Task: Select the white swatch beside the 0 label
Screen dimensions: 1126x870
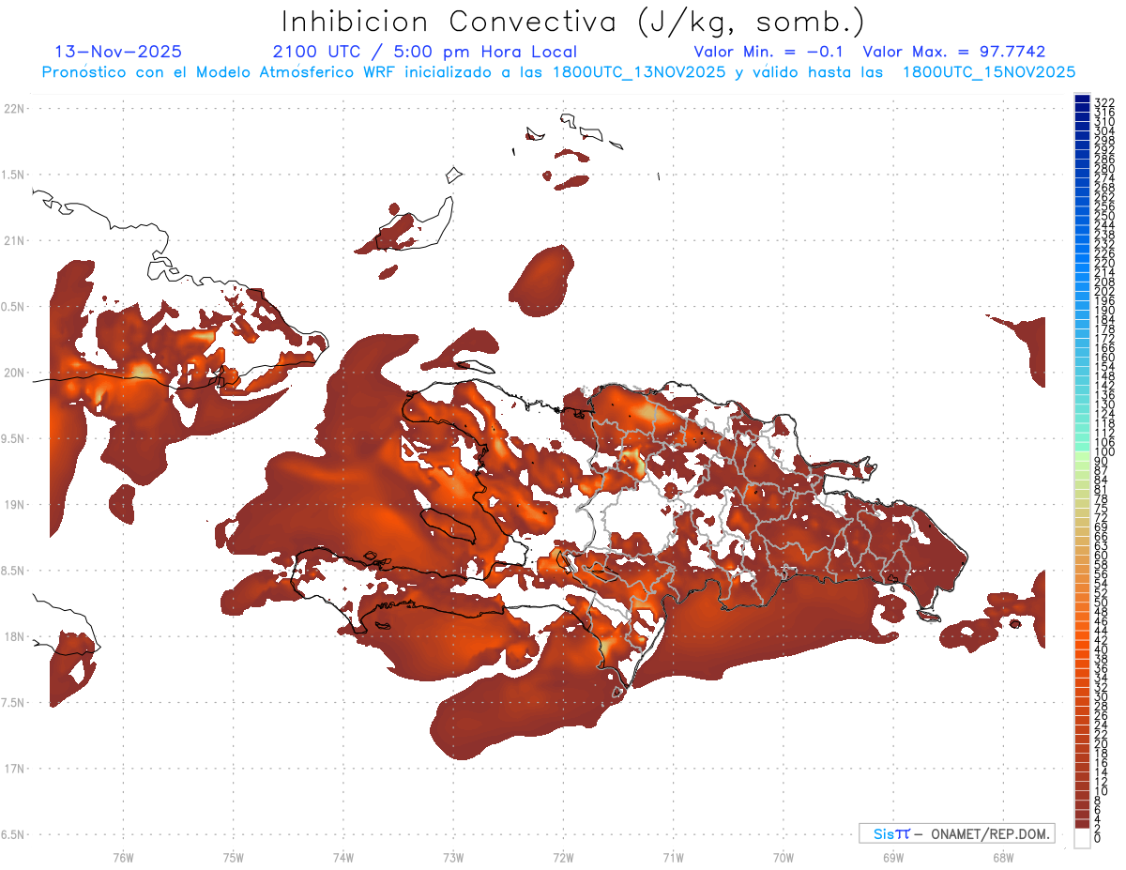Action: (1082, 838)
